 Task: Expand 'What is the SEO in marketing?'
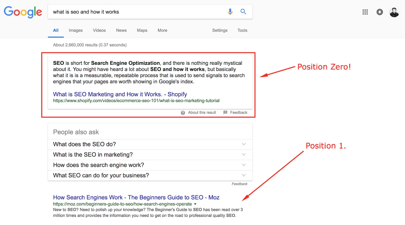pyautogui.click(x=150, y=155)
